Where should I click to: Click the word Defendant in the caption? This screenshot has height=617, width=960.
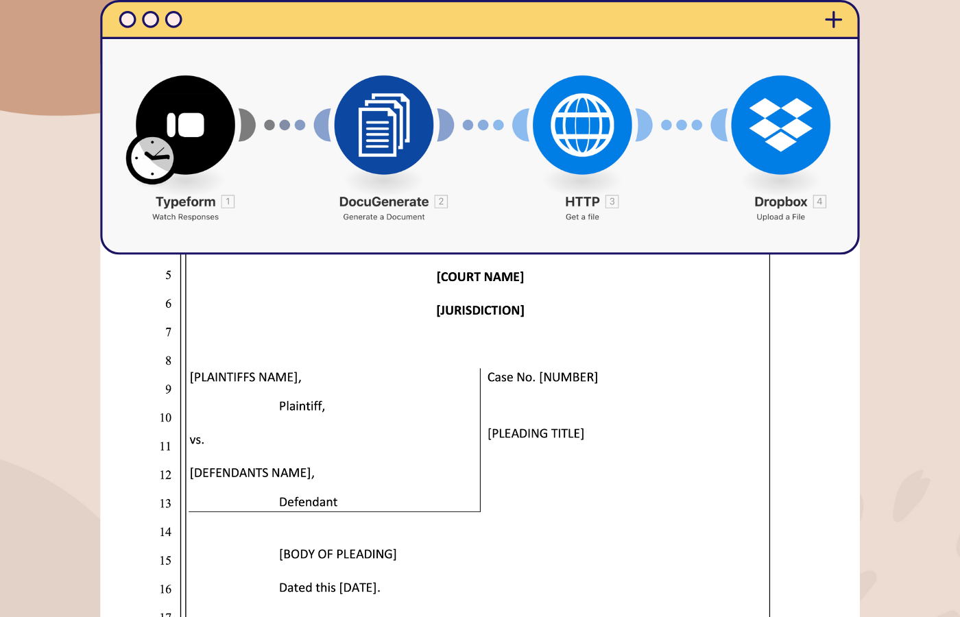tap(308, 502)
